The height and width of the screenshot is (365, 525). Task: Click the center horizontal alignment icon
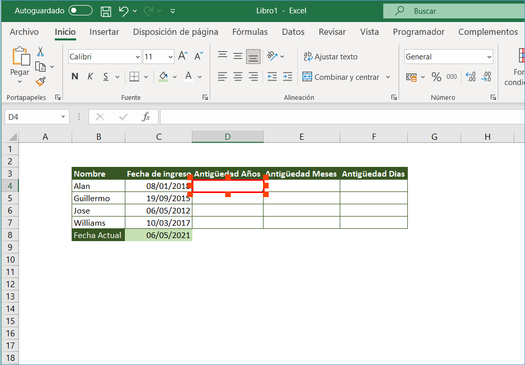[x=238, y=77]
